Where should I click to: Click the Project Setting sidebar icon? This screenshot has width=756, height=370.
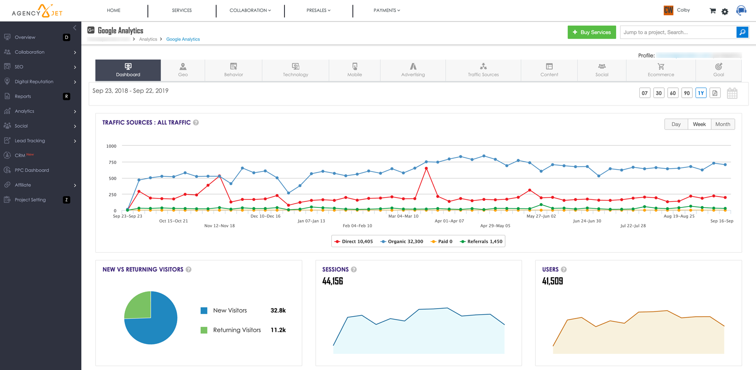tap(7, 199)
